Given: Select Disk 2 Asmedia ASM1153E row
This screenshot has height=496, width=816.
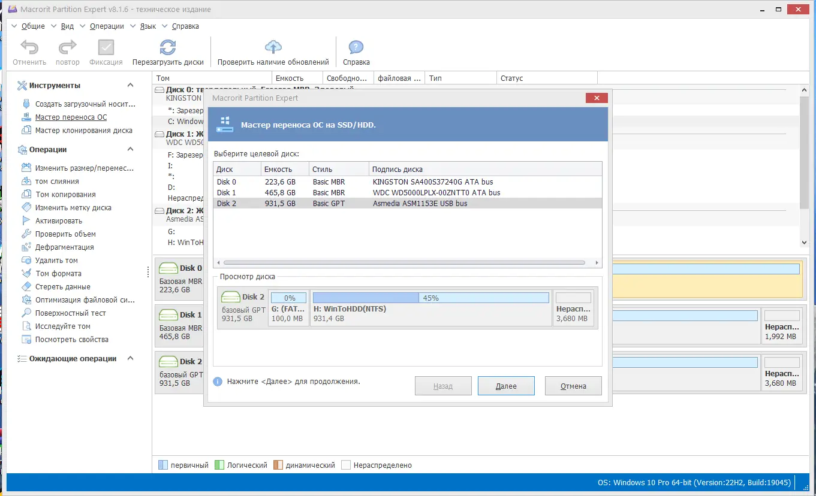Looking at the screenshot, I should [408, 203].
